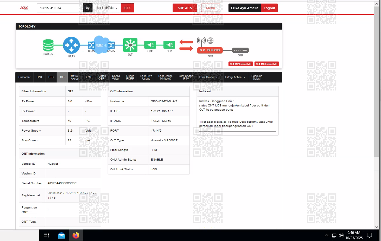Click Bias Current value 29

69,140
